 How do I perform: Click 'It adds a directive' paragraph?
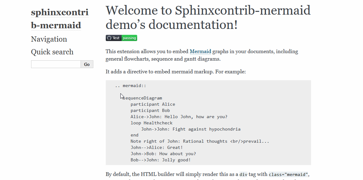point(176,72)
